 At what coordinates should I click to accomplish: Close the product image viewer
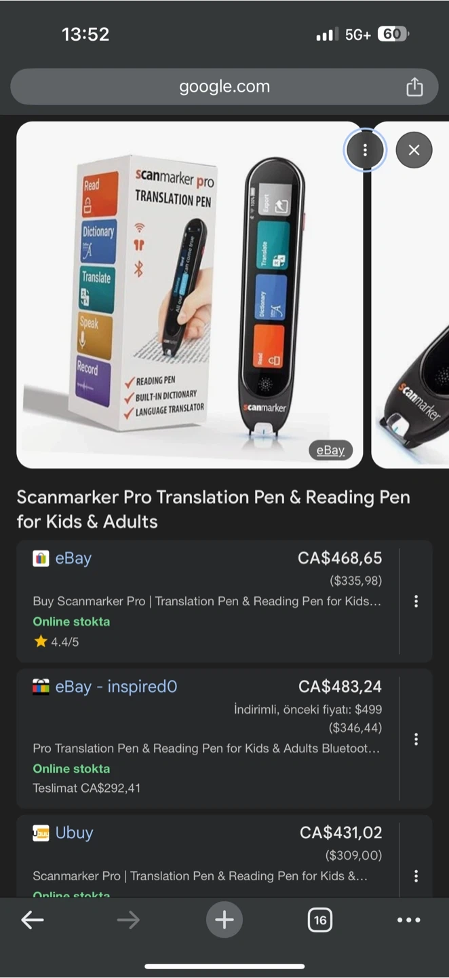click(x=414, y=150)
